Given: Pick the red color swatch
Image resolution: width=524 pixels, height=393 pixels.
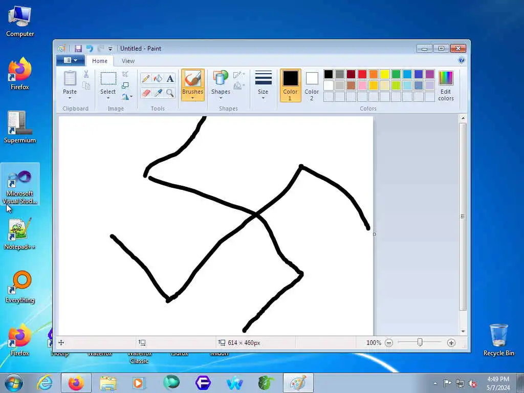Looking at the screenshot, I should [362, 74].
